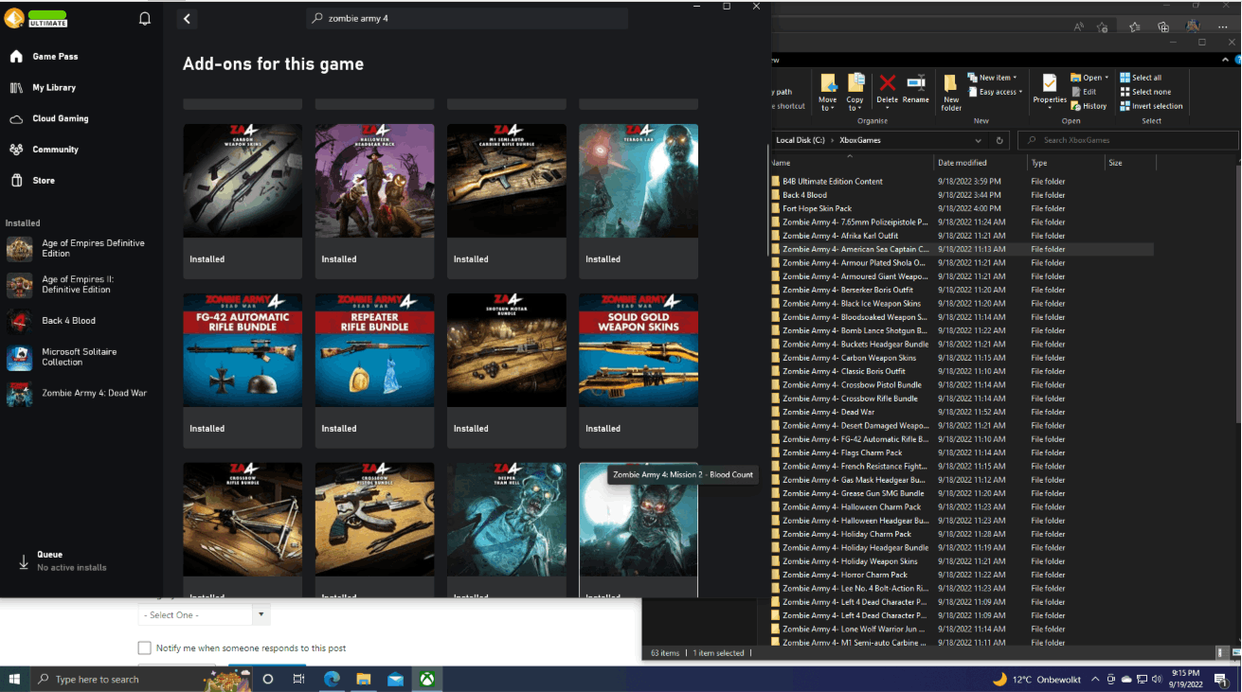Sort by Date modified column header

click(981, 163)
